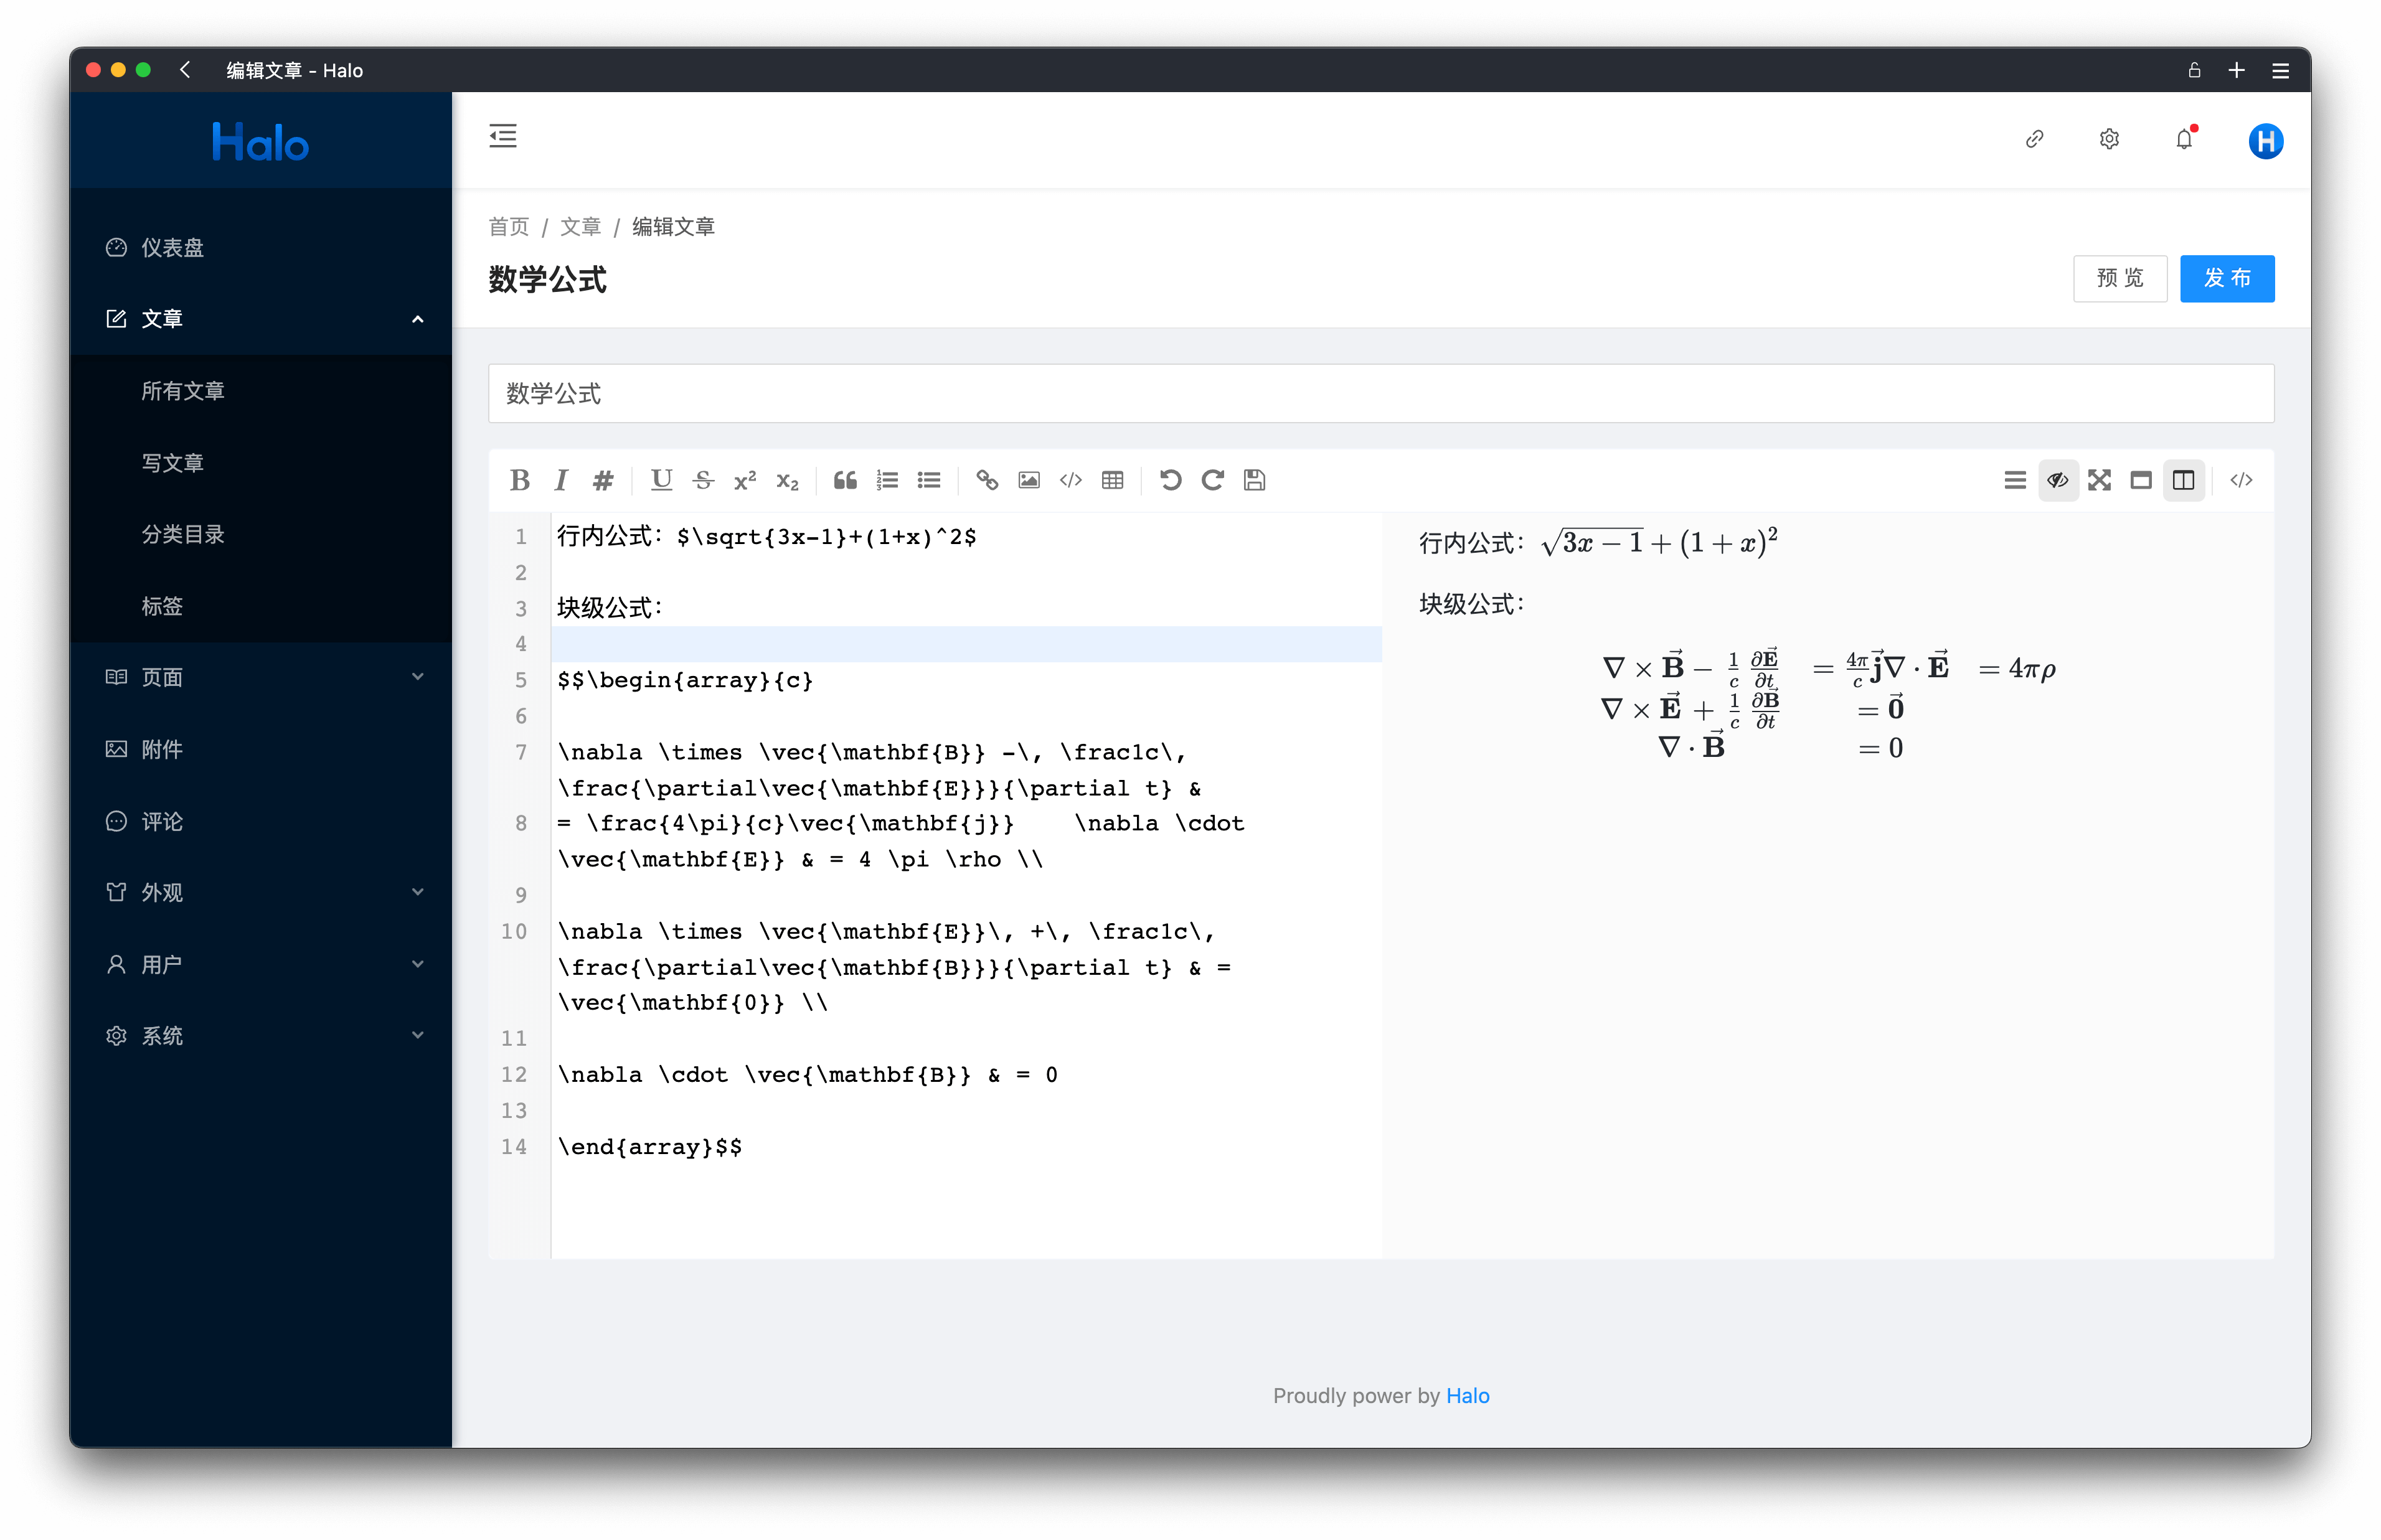Screen dimensions: 2381x1540
Task: Open the title bar hamburger menu
Action: (2281, 70)
